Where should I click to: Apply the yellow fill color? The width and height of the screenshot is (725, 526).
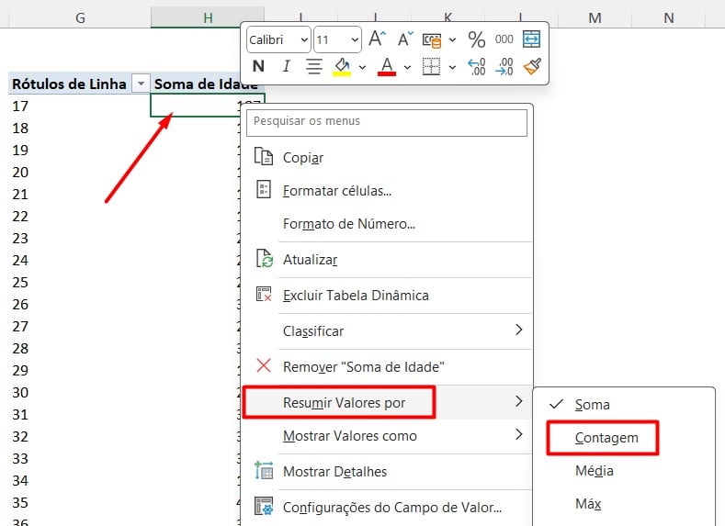[x=341, y=66]
